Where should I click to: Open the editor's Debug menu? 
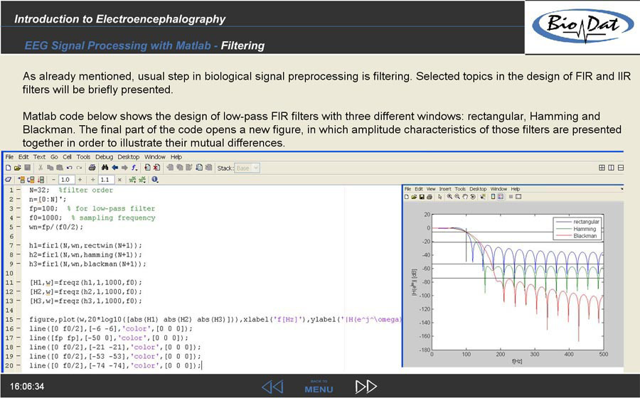(x=104, y=157)
